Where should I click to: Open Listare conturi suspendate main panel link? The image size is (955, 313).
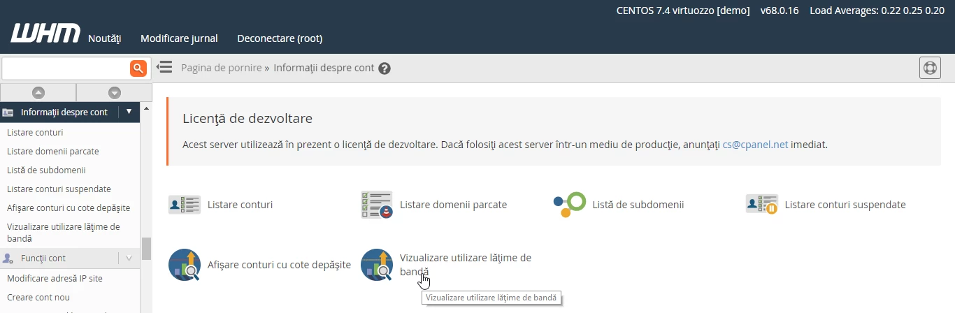(x=845, y=205)
